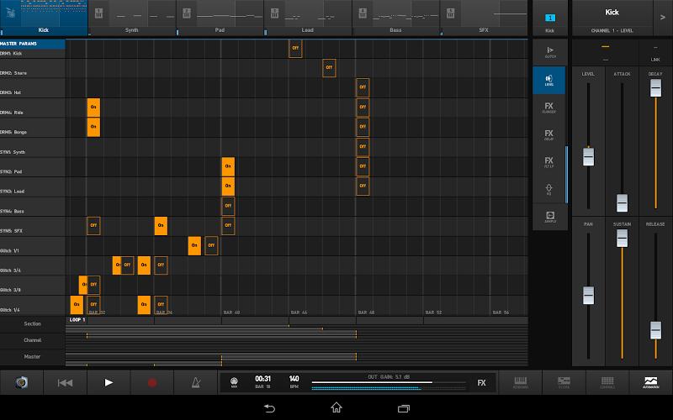Select the FX Delay parameter icon
673x420 pixels.
549,134
